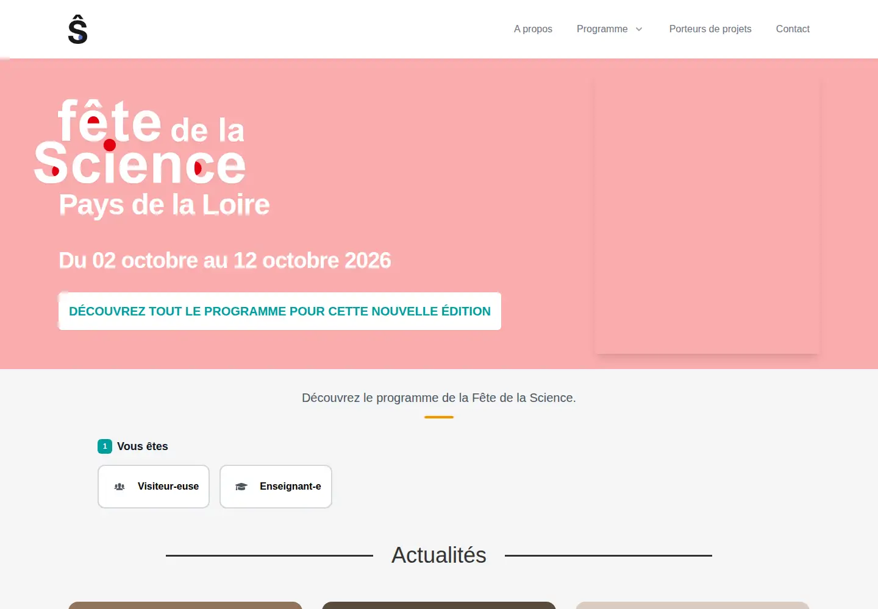
Task: Click the Actualités heading
Action: coord(439,555)
